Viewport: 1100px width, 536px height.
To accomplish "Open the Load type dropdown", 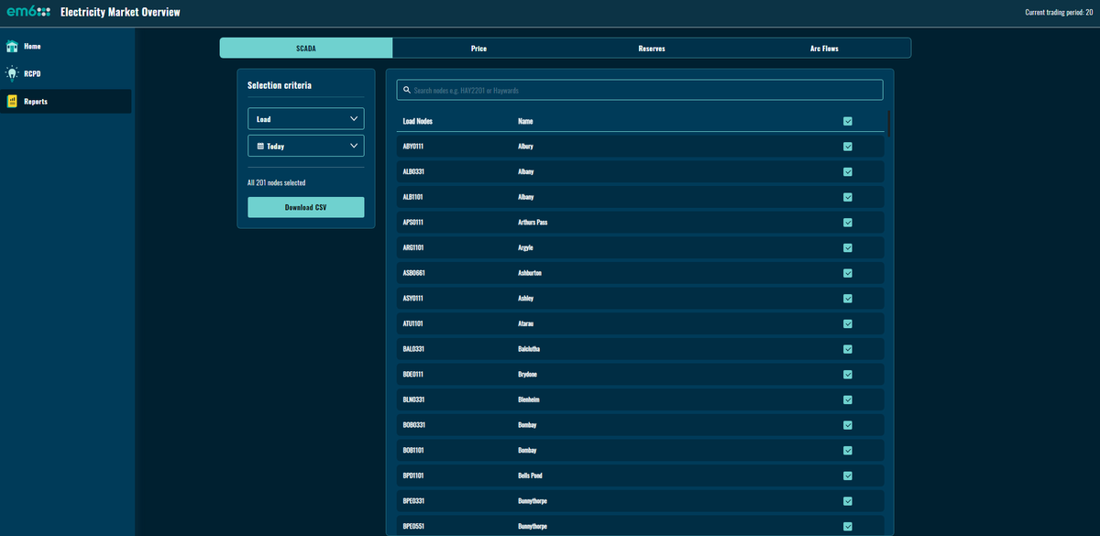I will point(305,119).
